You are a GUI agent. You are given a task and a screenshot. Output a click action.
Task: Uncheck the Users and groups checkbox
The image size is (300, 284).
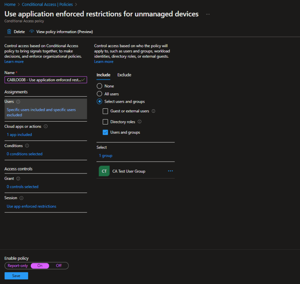[x=105, y=132]
